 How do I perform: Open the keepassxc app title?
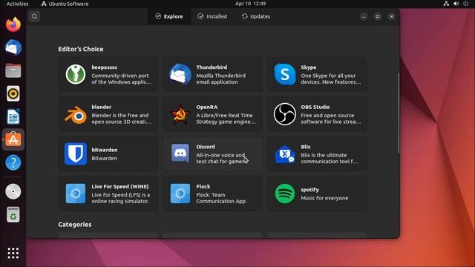[105, 67]
